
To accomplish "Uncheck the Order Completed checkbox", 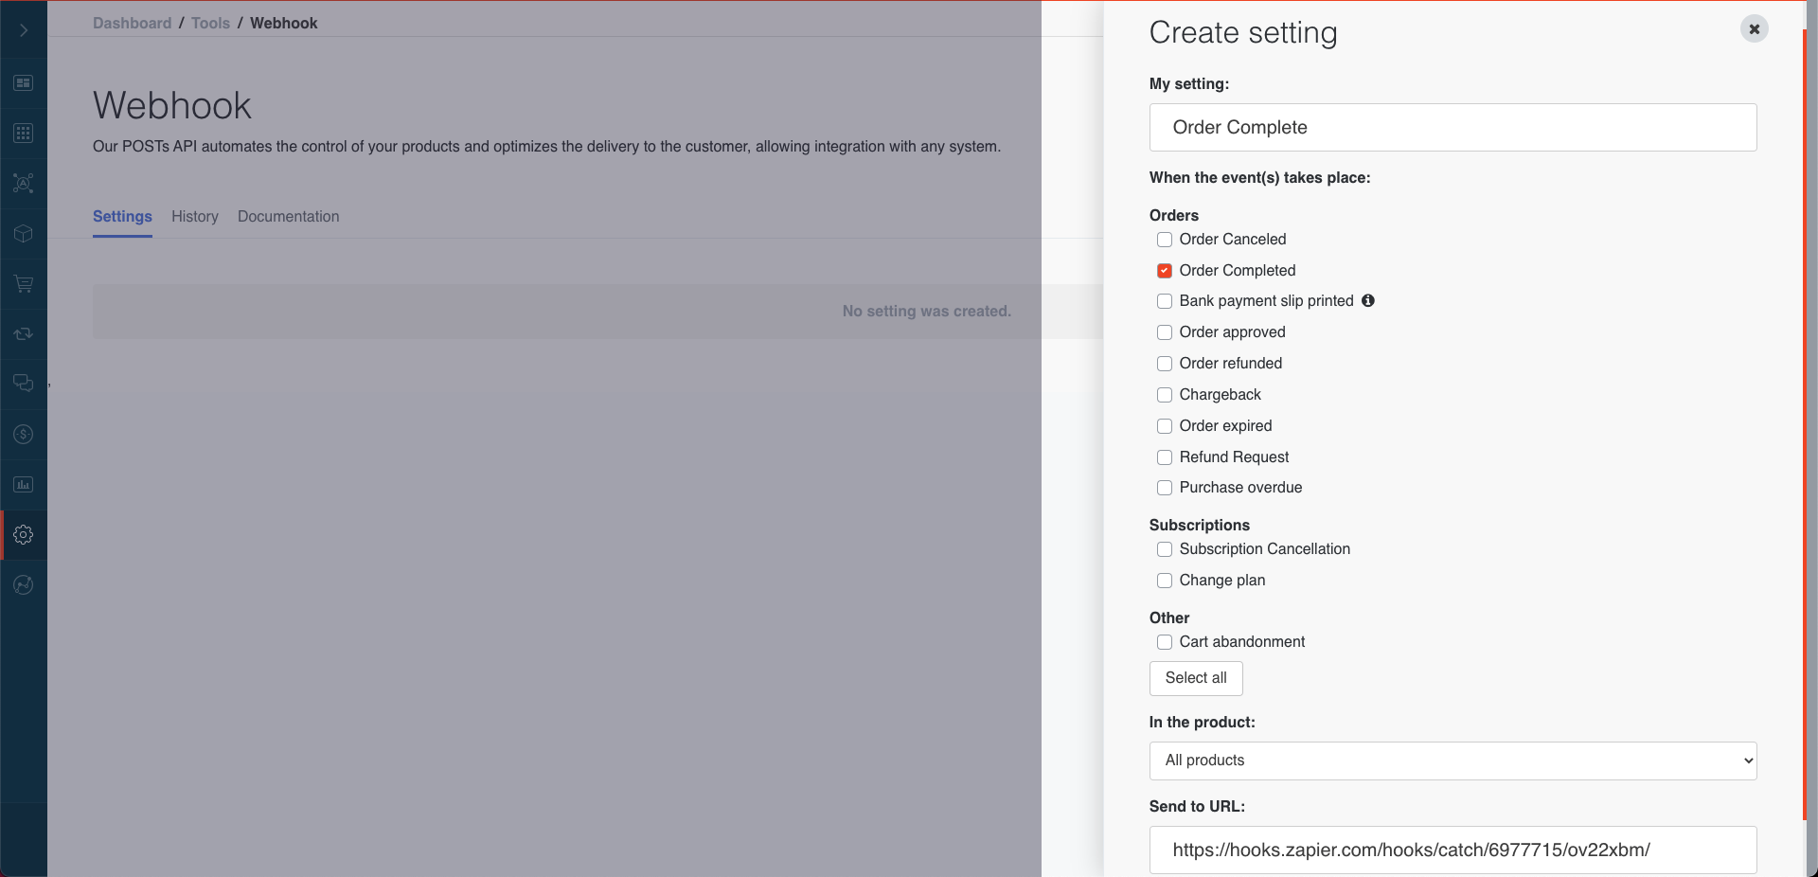I will click(x=1165, y=271).
